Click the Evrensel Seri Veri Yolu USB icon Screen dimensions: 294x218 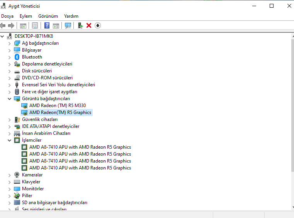[17, 85]
